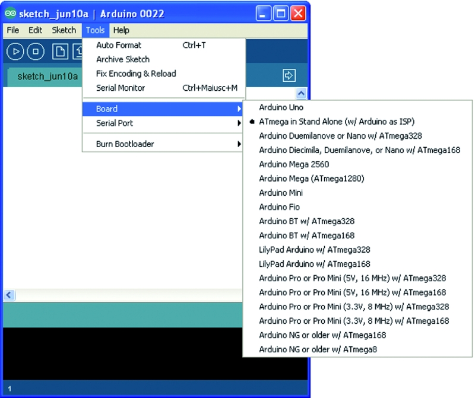Click the New sketch toolbar icon
475x398 pixels.
pyautogui.click(x=60, y=52)
